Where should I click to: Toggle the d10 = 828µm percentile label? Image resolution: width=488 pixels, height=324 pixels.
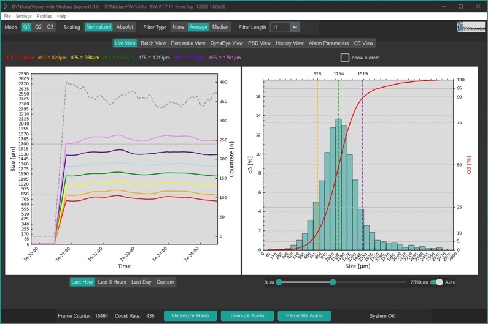pos(52,58)
